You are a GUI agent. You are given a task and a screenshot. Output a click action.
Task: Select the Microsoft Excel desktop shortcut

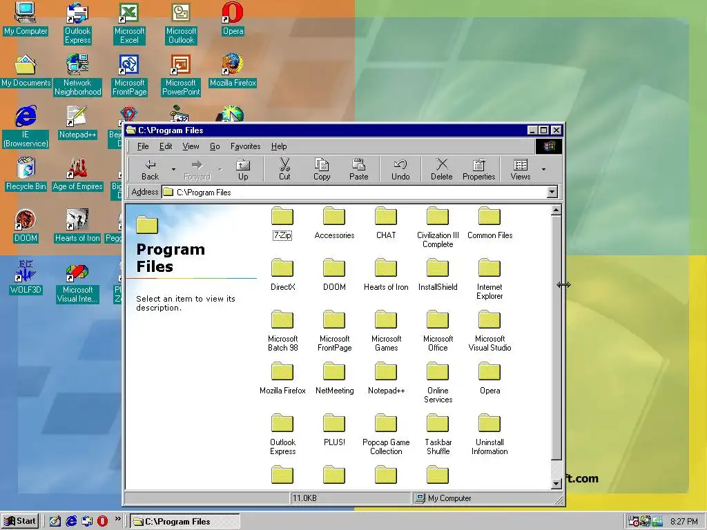click(x=129, y=23)
